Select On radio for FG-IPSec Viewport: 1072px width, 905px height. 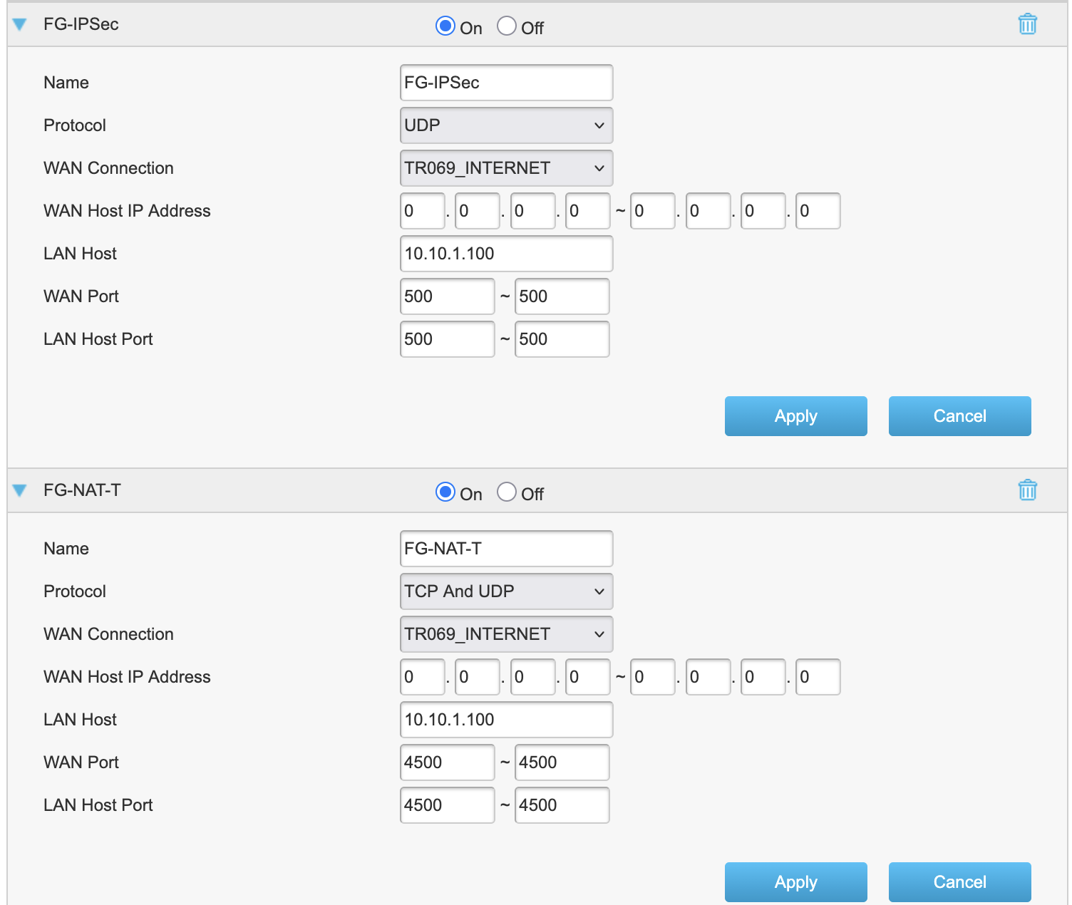(x=445, y=26)
